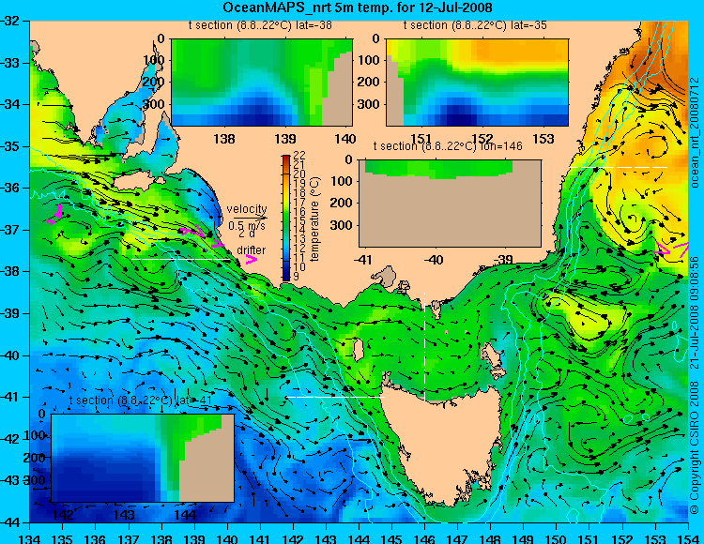Click the "146" longitude axis label

pyautogui.click(x=424, y=538)
